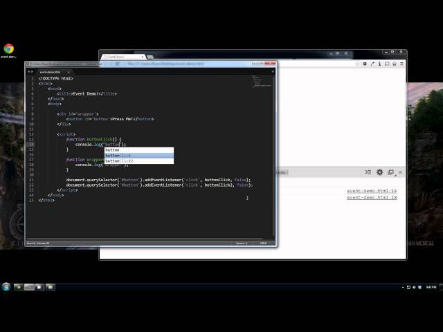Open Chrome's hamburger menu
This screenshot has width=443, height=332.
(x=401, y=64)
